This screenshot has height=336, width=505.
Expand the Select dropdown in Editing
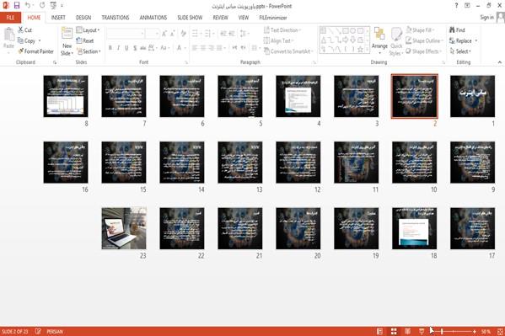(460, 51)
